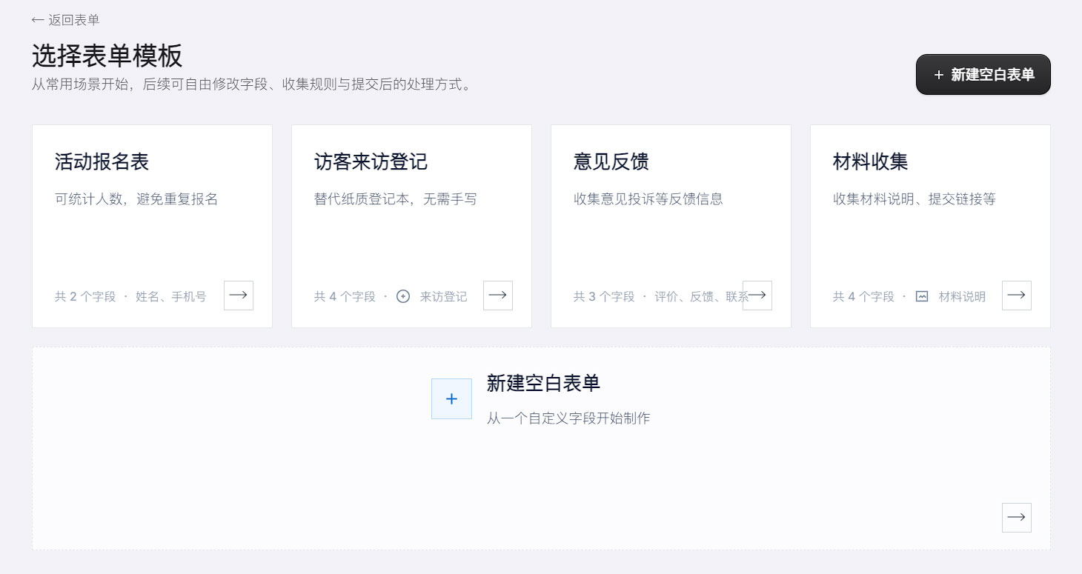Click the dark 新建空白表单 button

coord(983,75)
